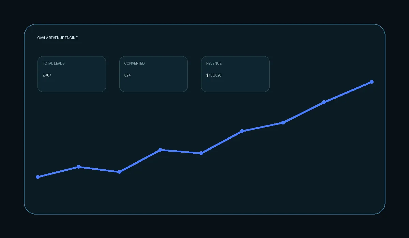
Task: Open the Converted stat card
Action: tap(153, 74)
